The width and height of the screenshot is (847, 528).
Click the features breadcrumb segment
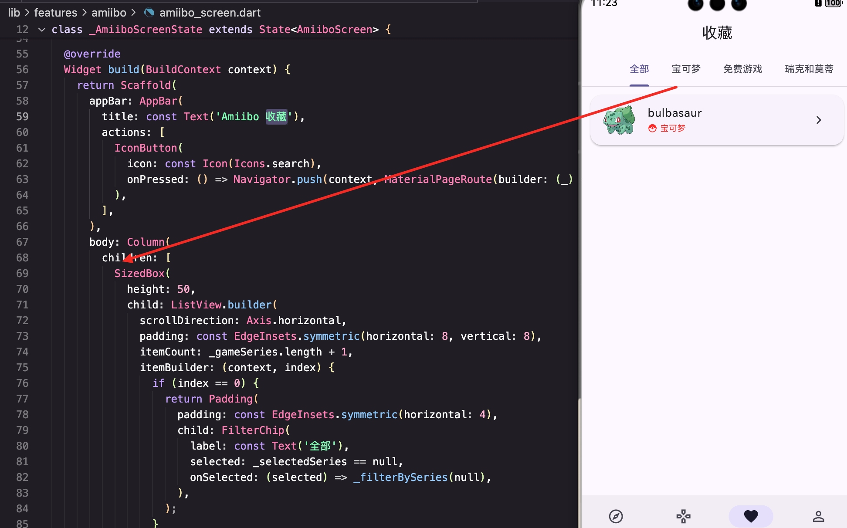tap(55, 13)
